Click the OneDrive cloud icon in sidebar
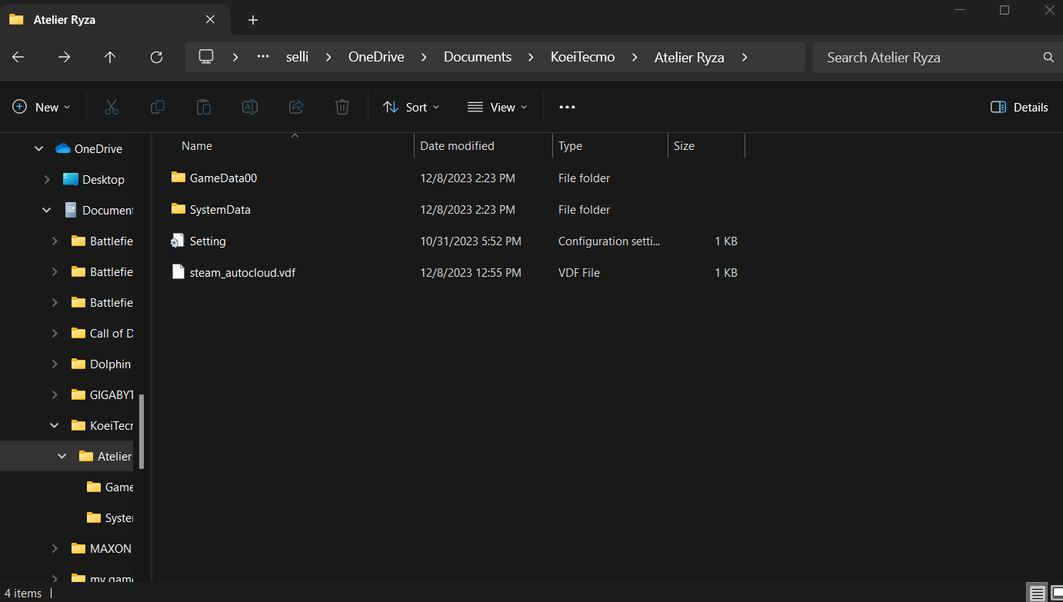This screenshot has height=602, width=1063. click(63, 148)
